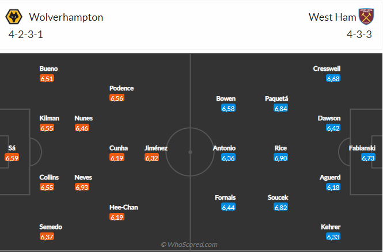Select player Paquetá on the pitch
383x252 pixels.
276,98
